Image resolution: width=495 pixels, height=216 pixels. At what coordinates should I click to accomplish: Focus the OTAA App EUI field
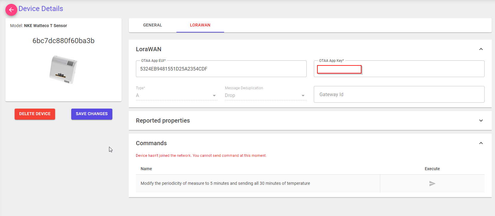[x=221, y=69]
